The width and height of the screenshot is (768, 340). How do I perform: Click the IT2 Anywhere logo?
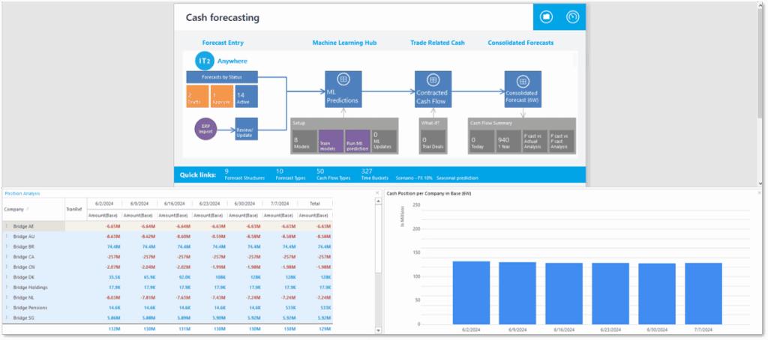221,61
